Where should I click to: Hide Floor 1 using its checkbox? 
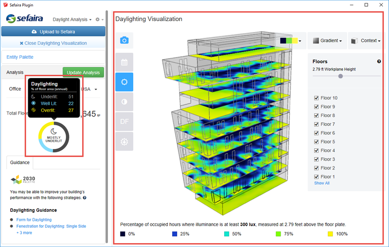click(x=317, y=177)
